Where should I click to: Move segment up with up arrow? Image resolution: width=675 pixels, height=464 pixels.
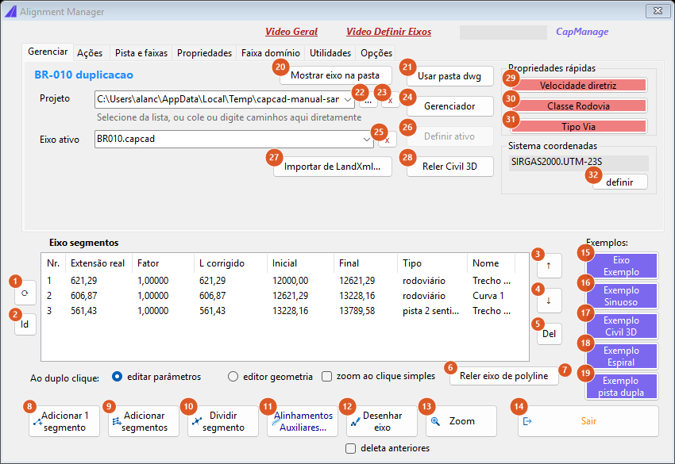click(x=549, y=266)
